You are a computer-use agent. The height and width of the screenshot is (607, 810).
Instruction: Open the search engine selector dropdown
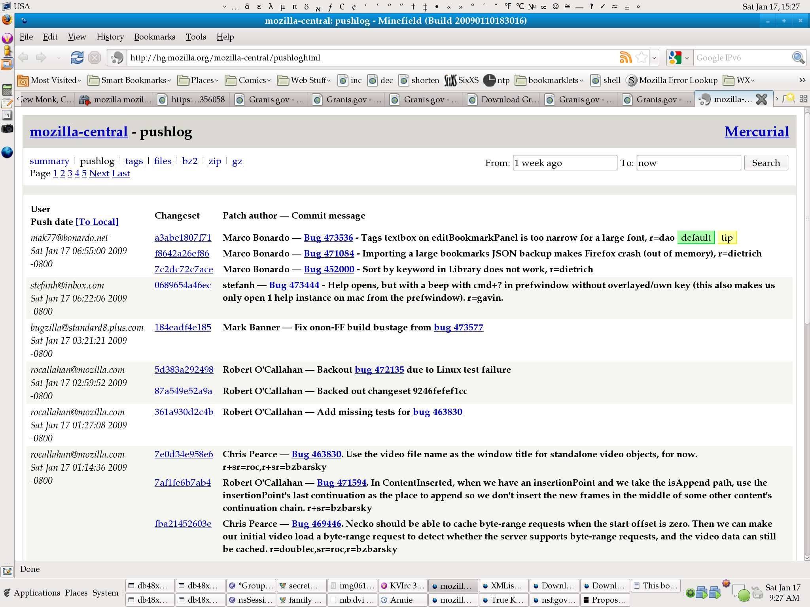(x=687, y=58)
